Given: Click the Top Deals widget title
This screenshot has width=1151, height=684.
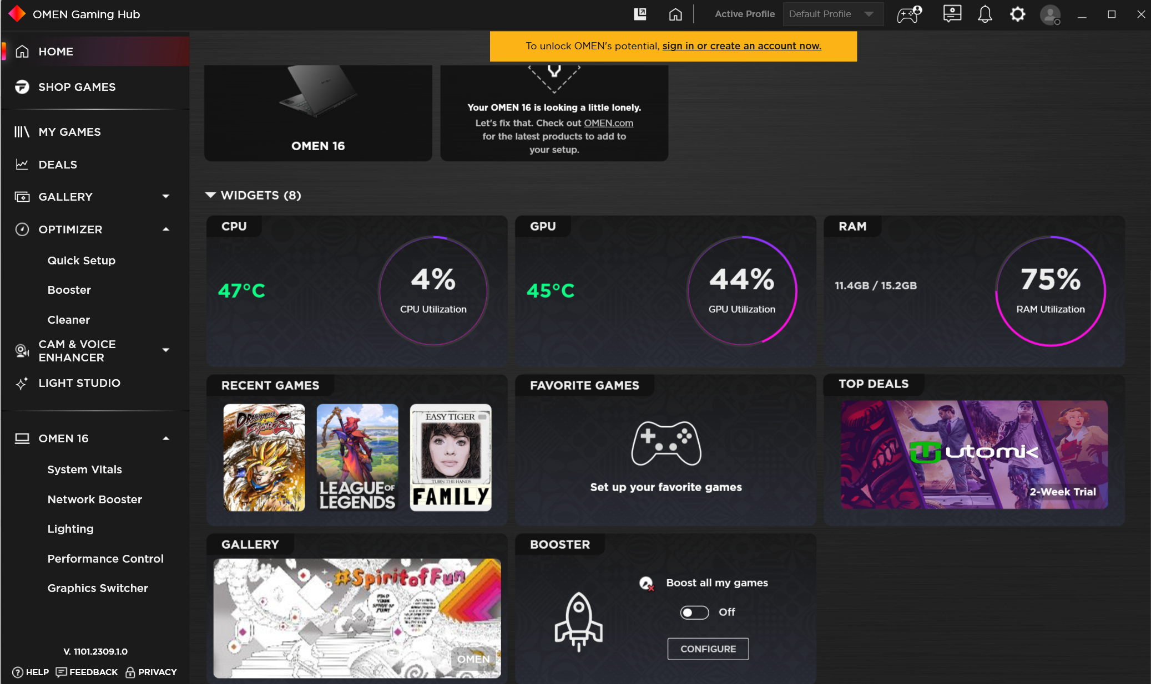Looking at the screenshot, I should (874, 384).
